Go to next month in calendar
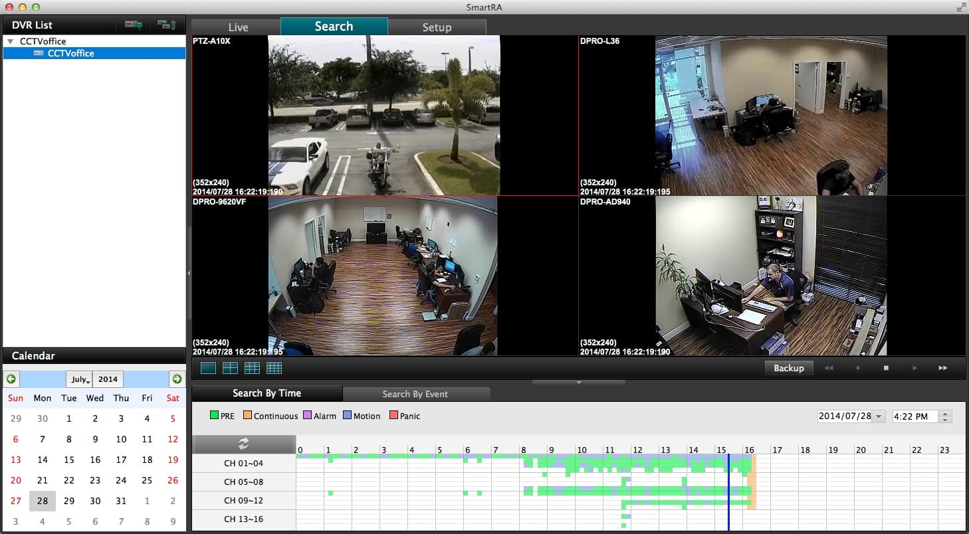Viewport: 969px width, 534px height. click(176, 379)
